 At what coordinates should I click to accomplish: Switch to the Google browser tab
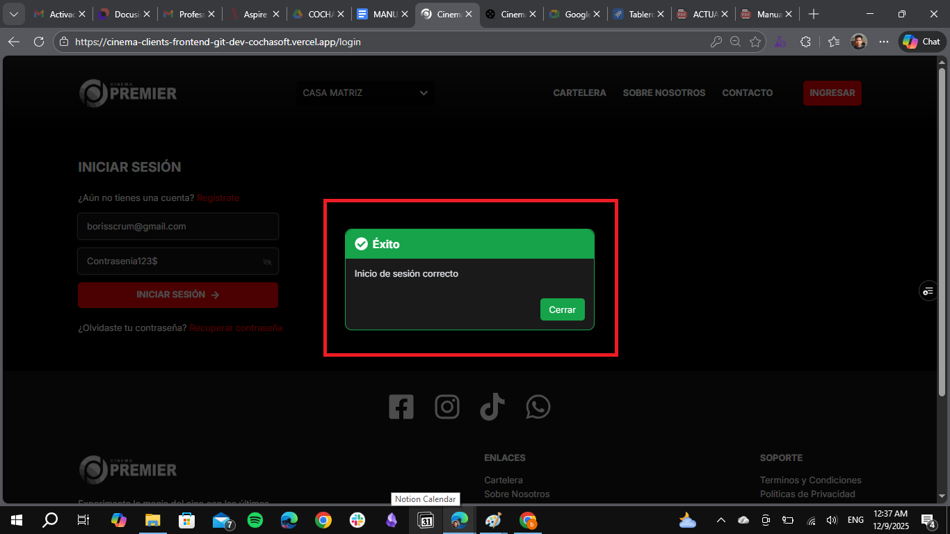click(x=573, y=13)
